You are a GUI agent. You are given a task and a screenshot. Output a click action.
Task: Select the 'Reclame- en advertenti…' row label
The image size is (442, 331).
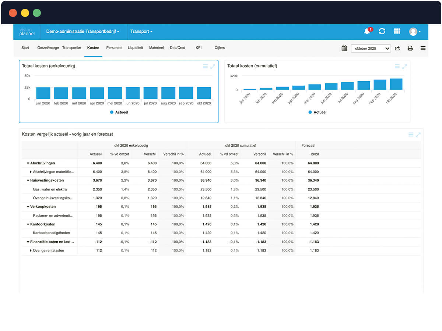click(53, 216)
